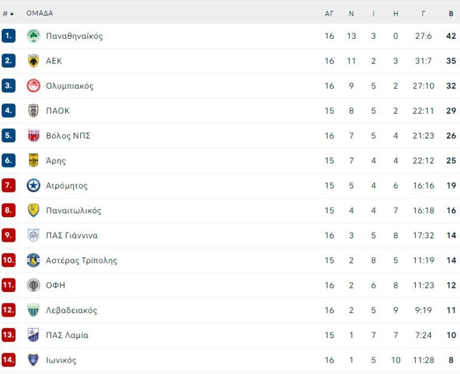The image size is (460, 374).
Task: Sort standings by the # rank column
Action: [x=8, y=13]
